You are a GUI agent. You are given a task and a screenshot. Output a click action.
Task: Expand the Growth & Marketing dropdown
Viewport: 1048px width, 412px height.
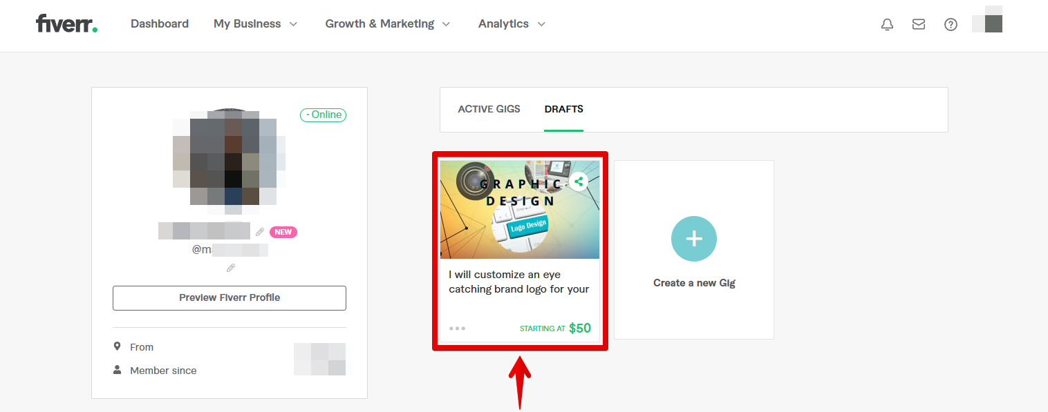click(387, 24)
